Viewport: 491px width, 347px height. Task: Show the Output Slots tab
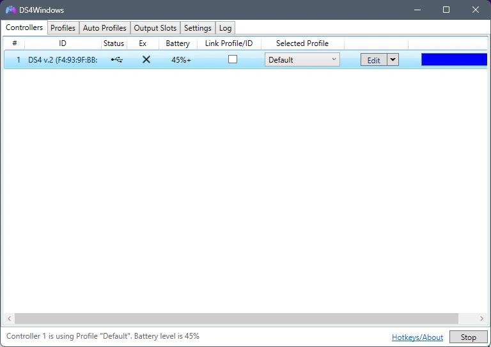155,28
